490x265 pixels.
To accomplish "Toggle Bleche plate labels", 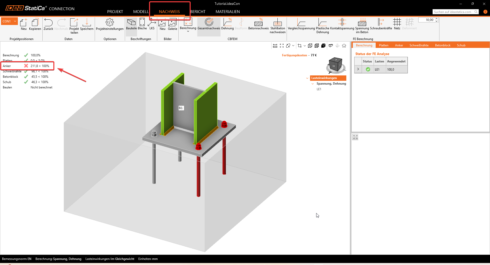I will click(x=142, y=23).
